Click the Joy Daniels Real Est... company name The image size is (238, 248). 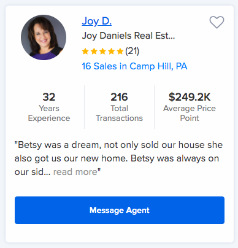(x=128, y=36)
